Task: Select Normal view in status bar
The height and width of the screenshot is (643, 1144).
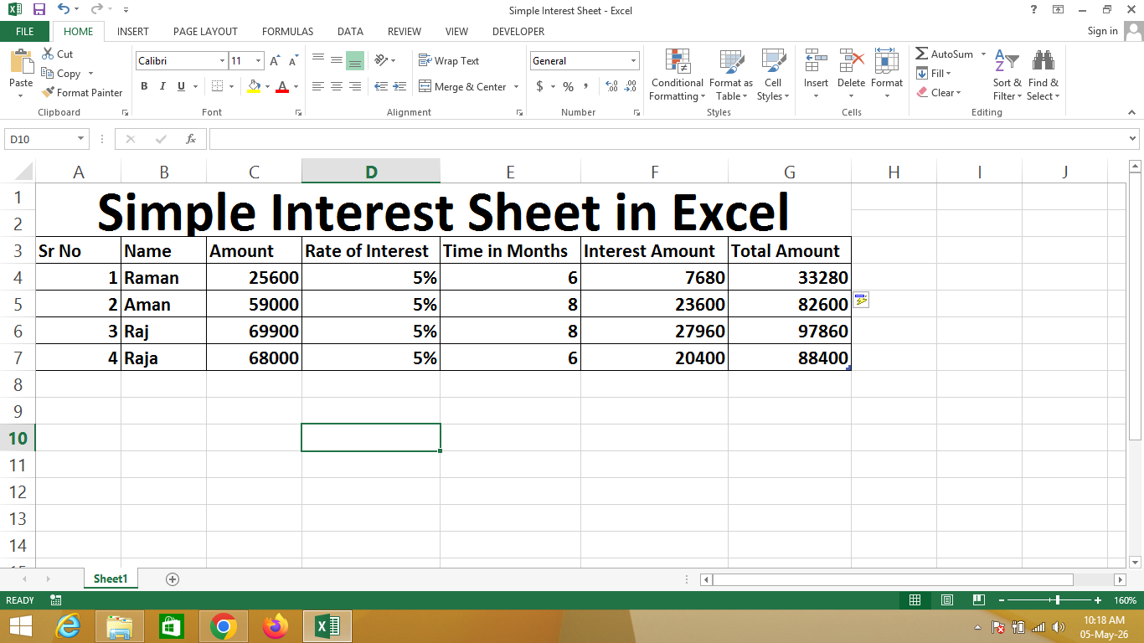Action: click(x=915, y=600)
